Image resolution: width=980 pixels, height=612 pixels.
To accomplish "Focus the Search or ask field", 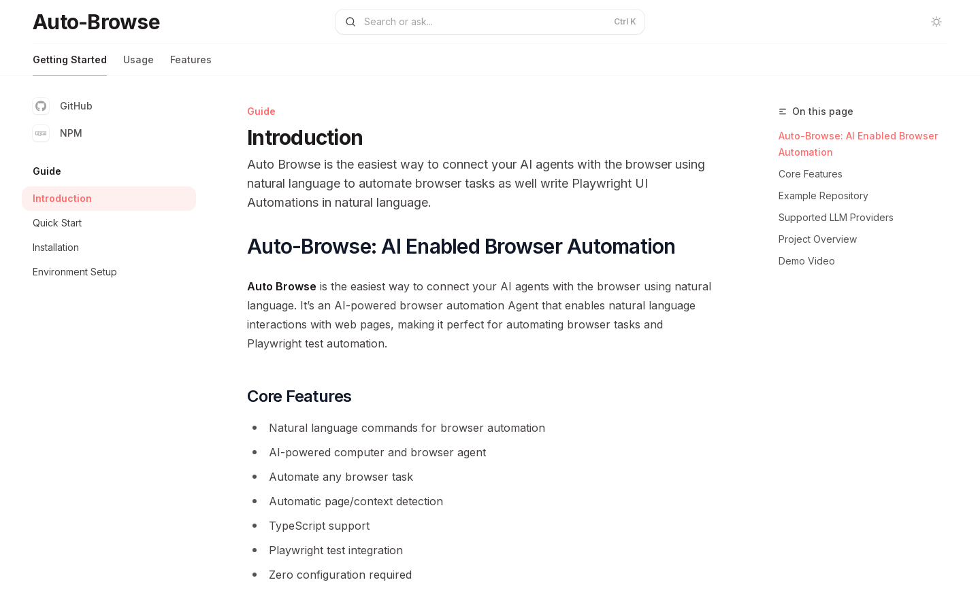I will (490, 22).
